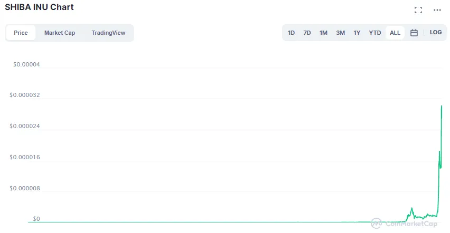Screen dimensions: 450x233
Task: Click the SHIBA INU Chart heading
Action: coord(39,7)
